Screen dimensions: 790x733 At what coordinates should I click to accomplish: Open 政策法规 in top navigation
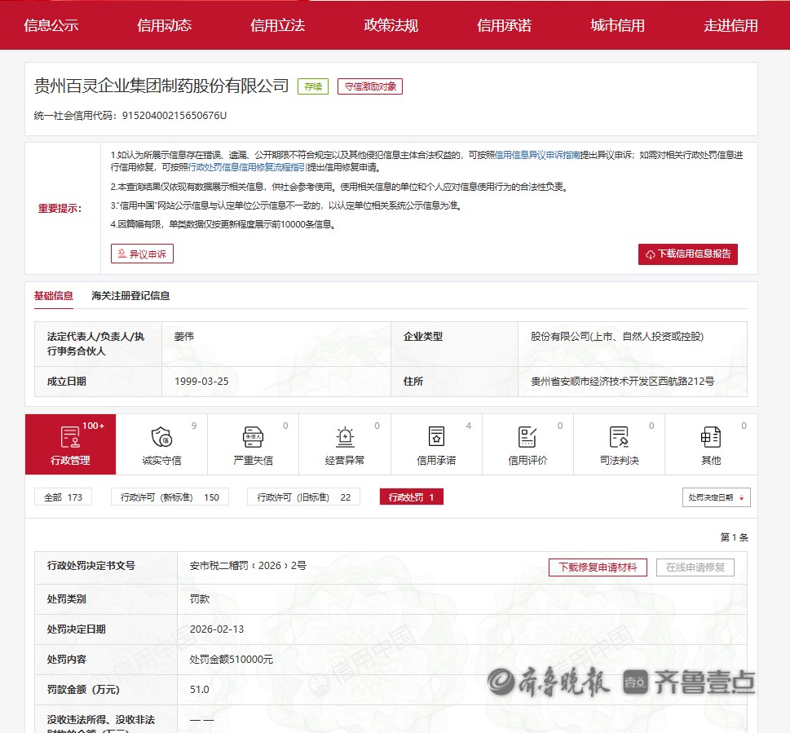[x=391, y=25]
